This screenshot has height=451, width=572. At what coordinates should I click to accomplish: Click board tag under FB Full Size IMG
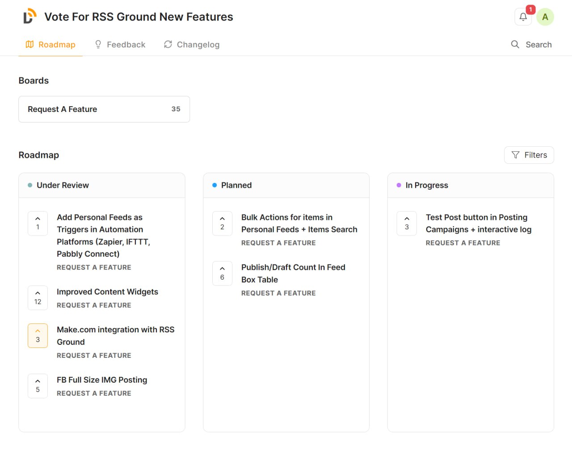(x=94, y=393)
